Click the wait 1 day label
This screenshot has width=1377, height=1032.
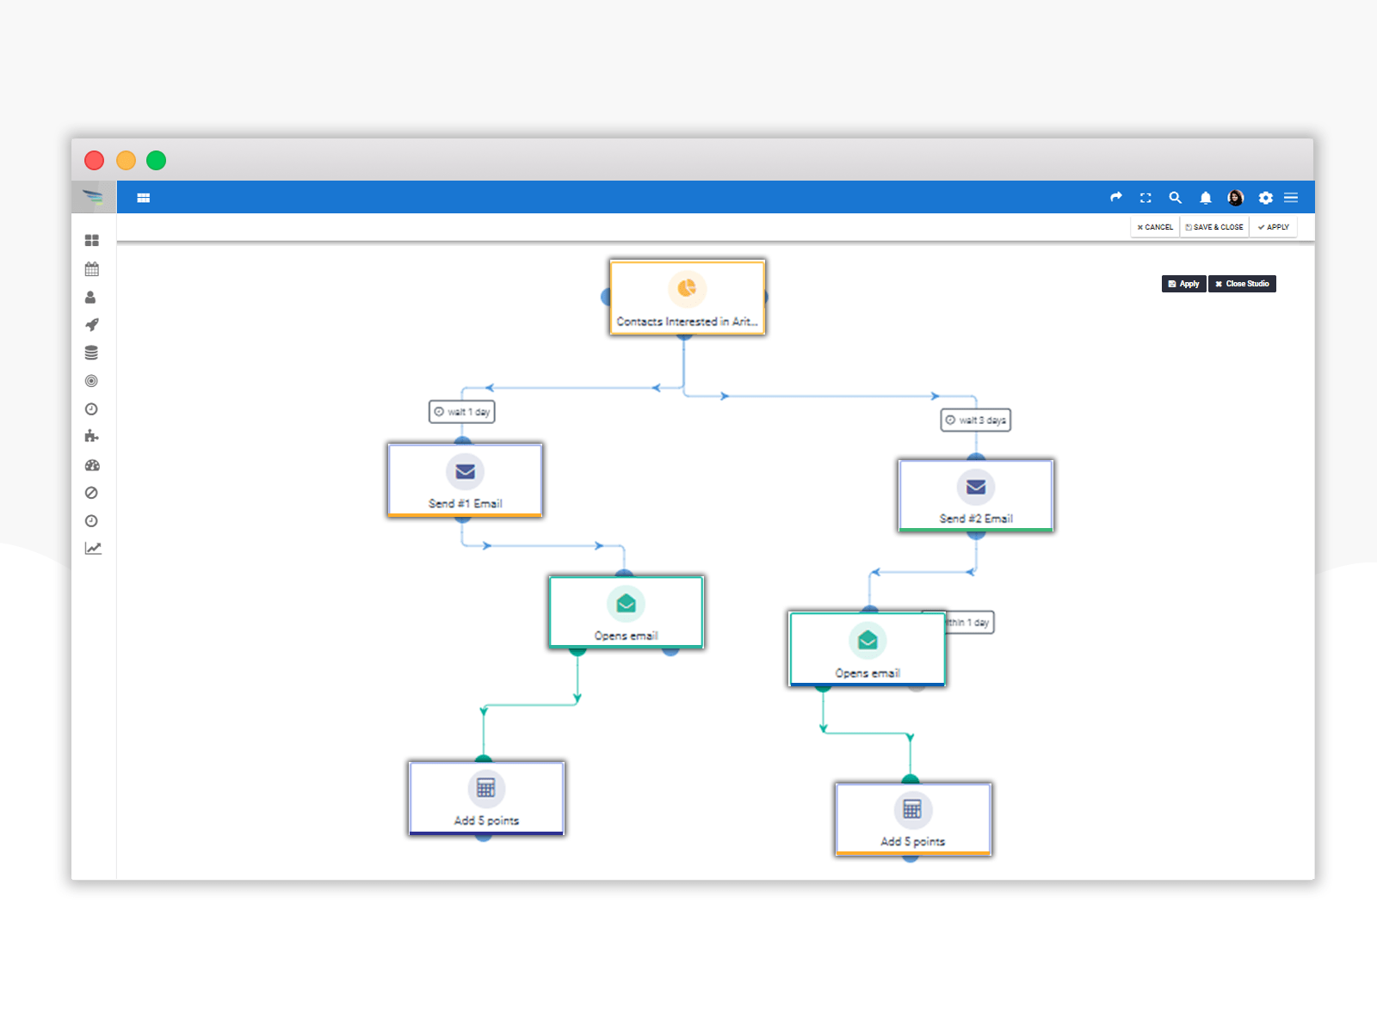point(462,412)
